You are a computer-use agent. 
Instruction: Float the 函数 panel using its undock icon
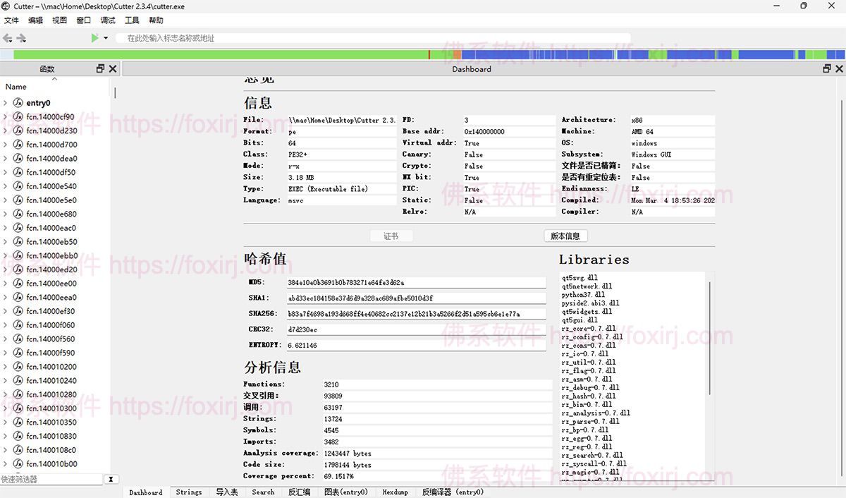pos(100,68)
